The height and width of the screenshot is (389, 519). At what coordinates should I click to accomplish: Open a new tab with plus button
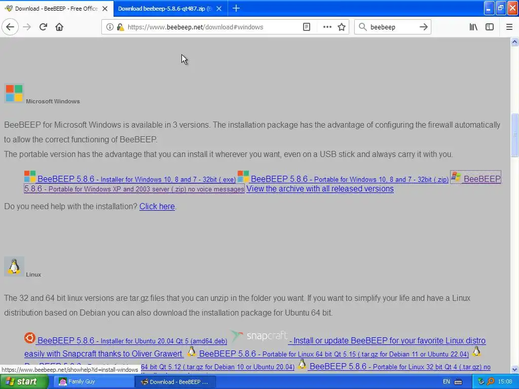[x=236, y=8]
